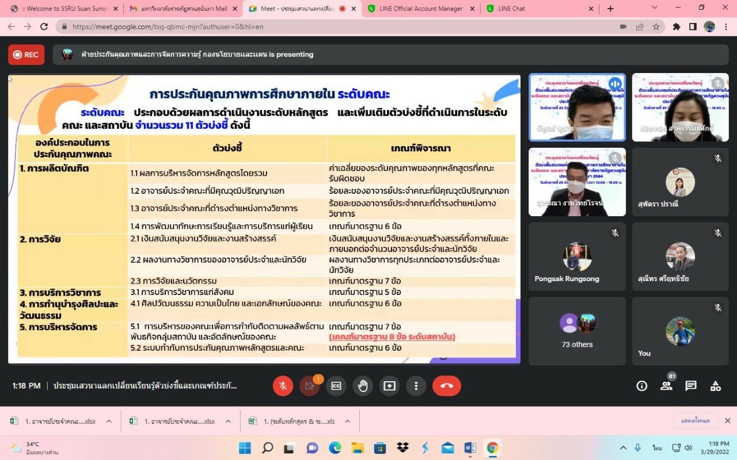Show the participants people list
The image size is (737, 460).
click(x=666, y=386)
